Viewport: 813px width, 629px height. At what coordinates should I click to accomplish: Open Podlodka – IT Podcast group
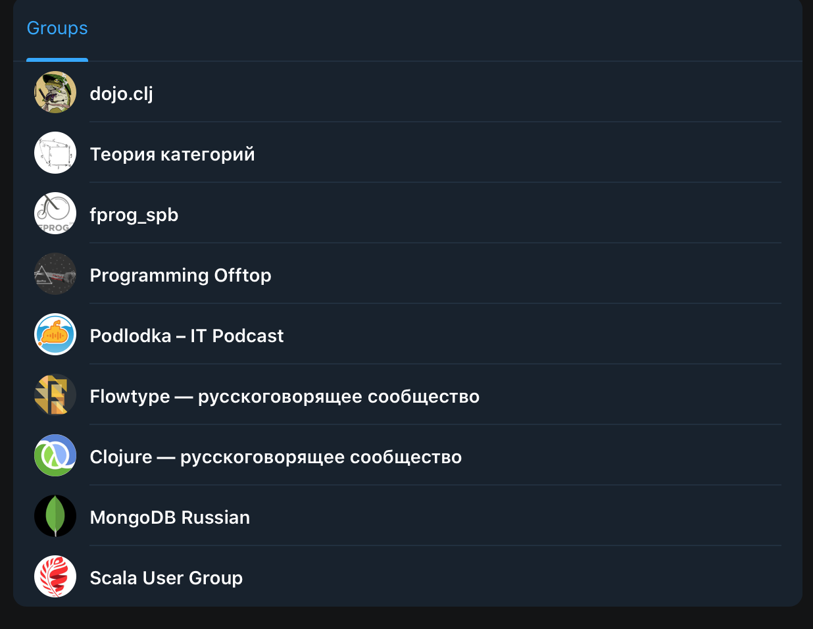pos(408,334)
